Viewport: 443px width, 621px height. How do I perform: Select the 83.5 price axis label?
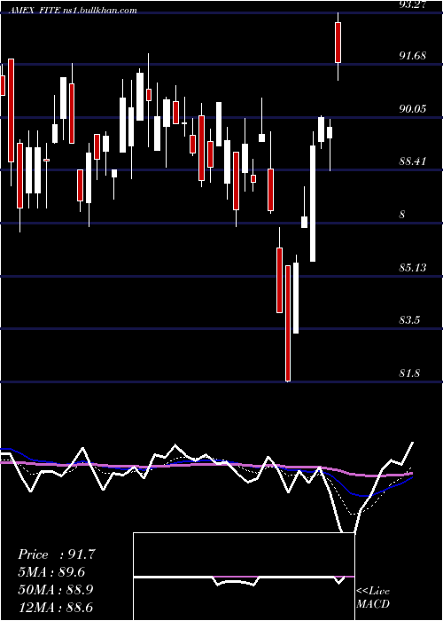pos(409,320)
